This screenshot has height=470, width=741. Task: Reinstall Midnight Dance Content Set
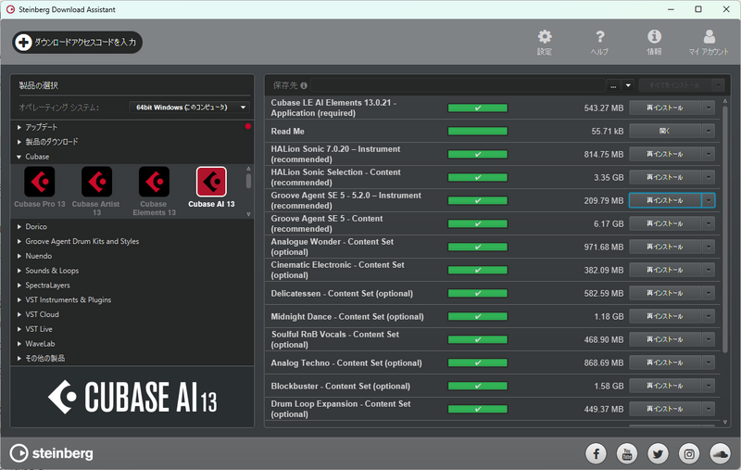(x=665, y=316)
